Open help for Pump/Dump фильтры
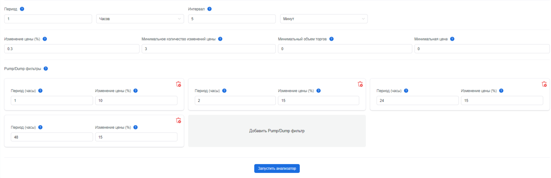Screen dimensions: 551x178 tap(46, 68)
